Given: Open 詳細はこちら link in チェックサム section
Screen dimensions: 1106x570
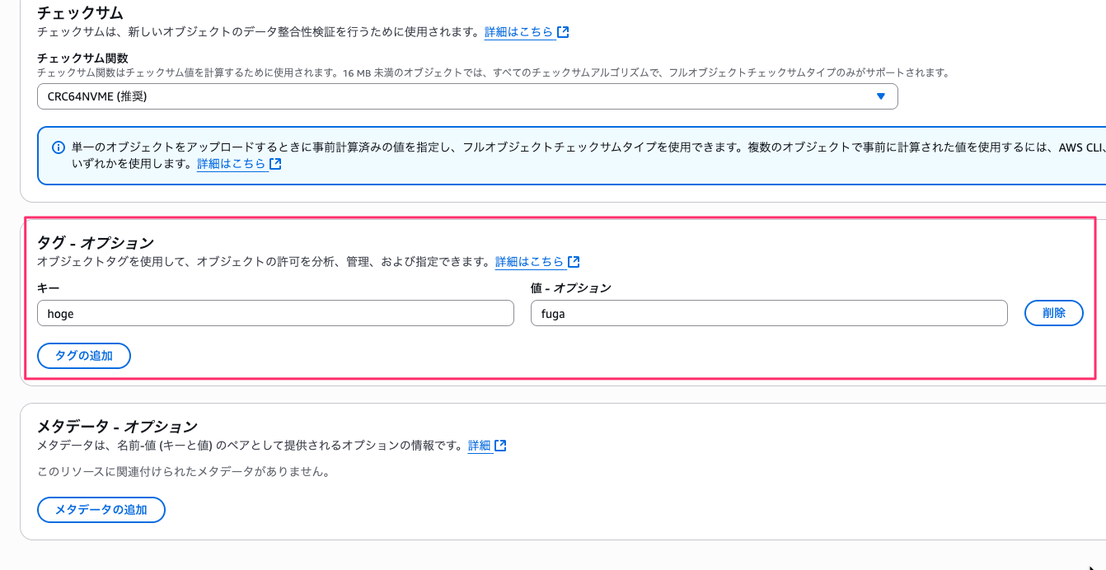Looking at the screenshot, I should pyautogui.click(x=518, y=32).
